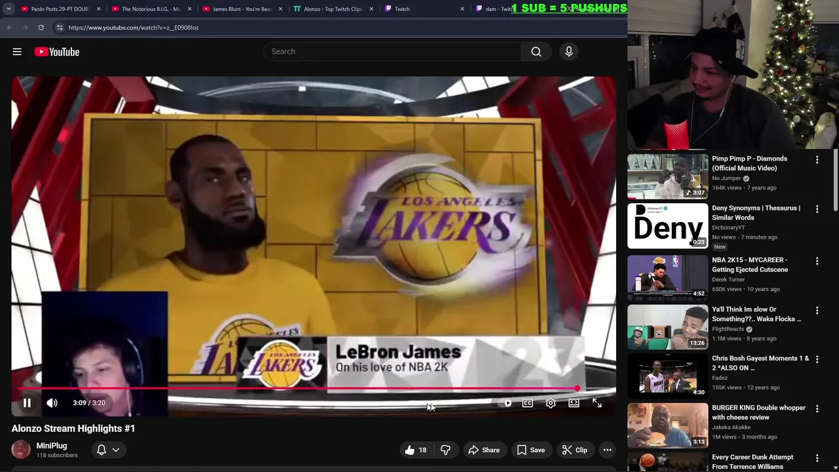Close the Twitch tab
The image size is (839, 472).
click(462, 9)
